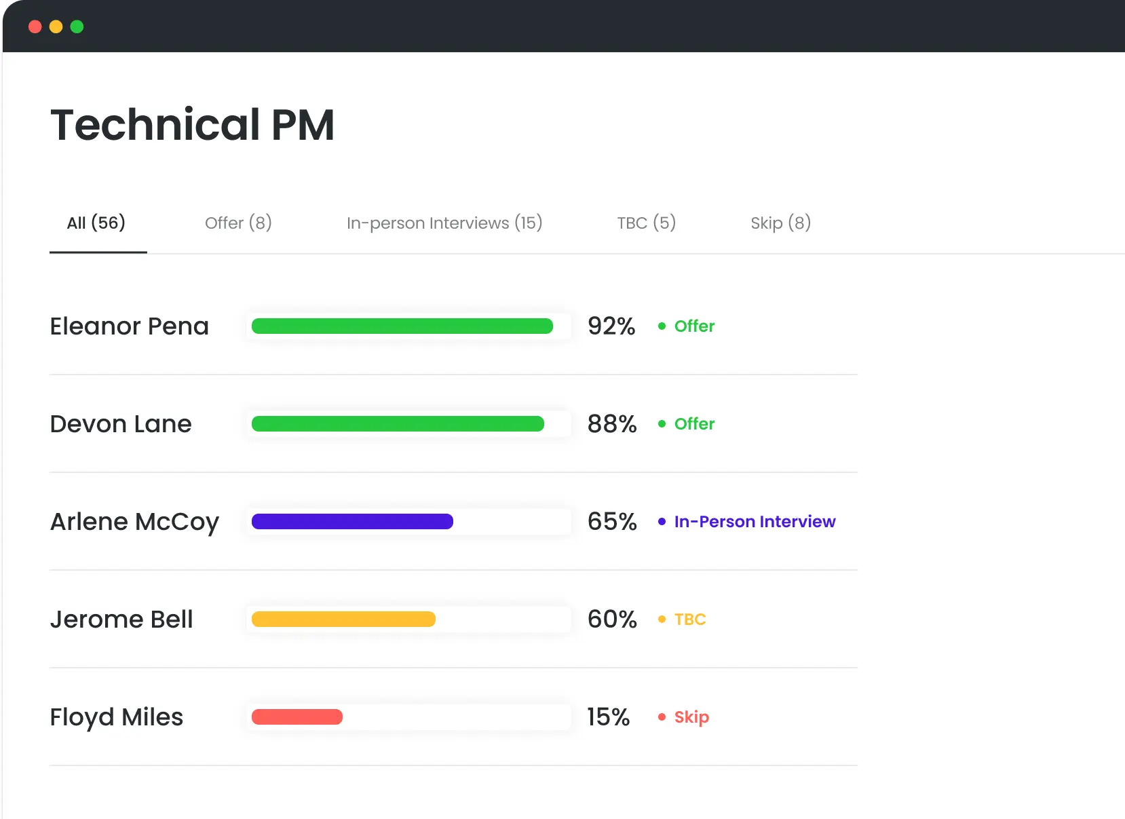Click the Technical PM page heading

[x=193, y=124]
